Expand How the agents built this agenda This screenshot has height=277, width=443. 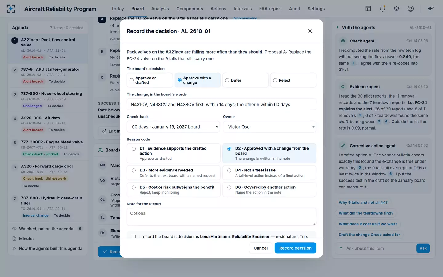48,248
